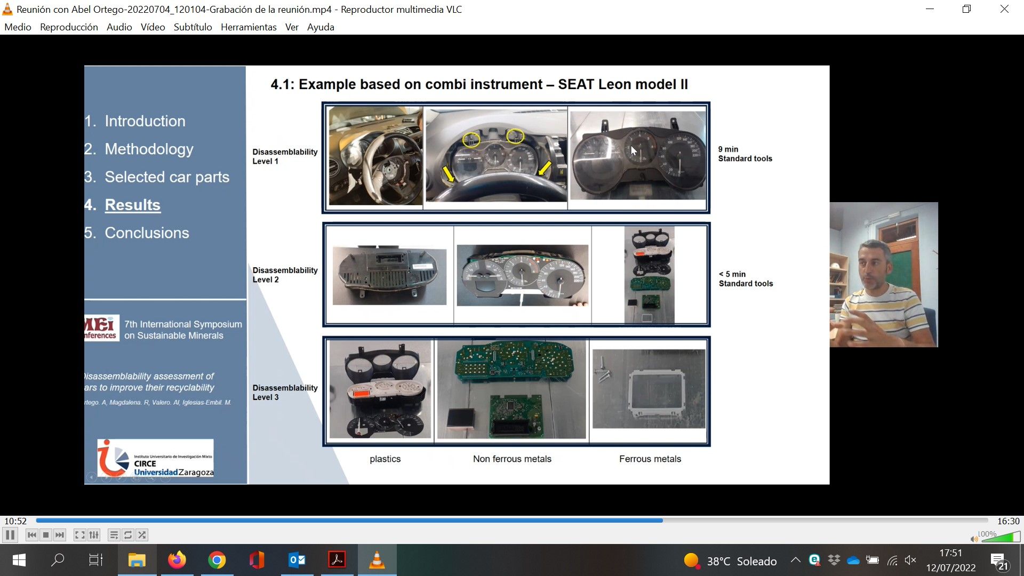Open OneDrive cloud tray icon
Viewport: 1024px width, 576px height.
pyautogui.click(x=853, y=561)
